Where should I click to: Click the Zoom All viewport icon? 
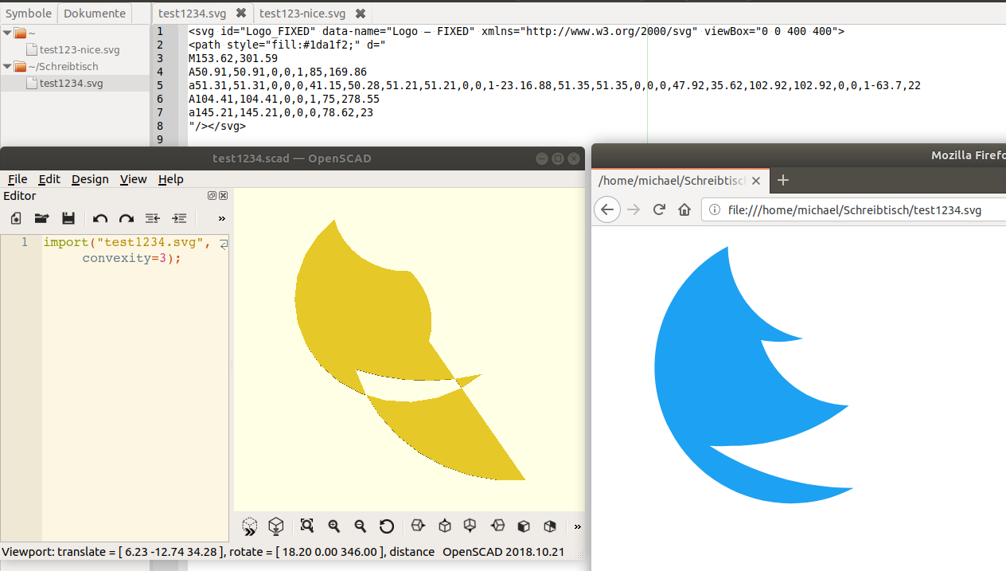(306, 526)
